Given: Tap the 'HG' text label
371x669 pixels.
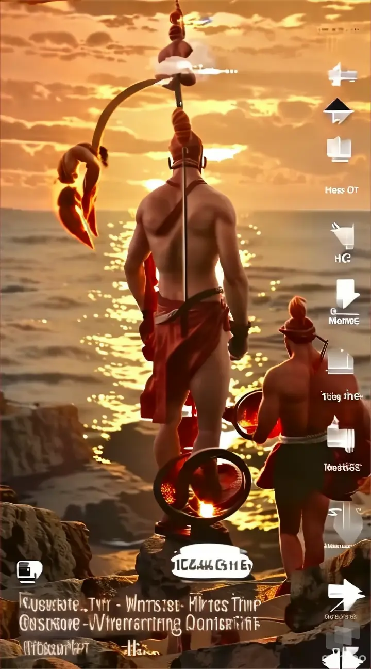Looking at the screenshot, I should click(342, 258).
